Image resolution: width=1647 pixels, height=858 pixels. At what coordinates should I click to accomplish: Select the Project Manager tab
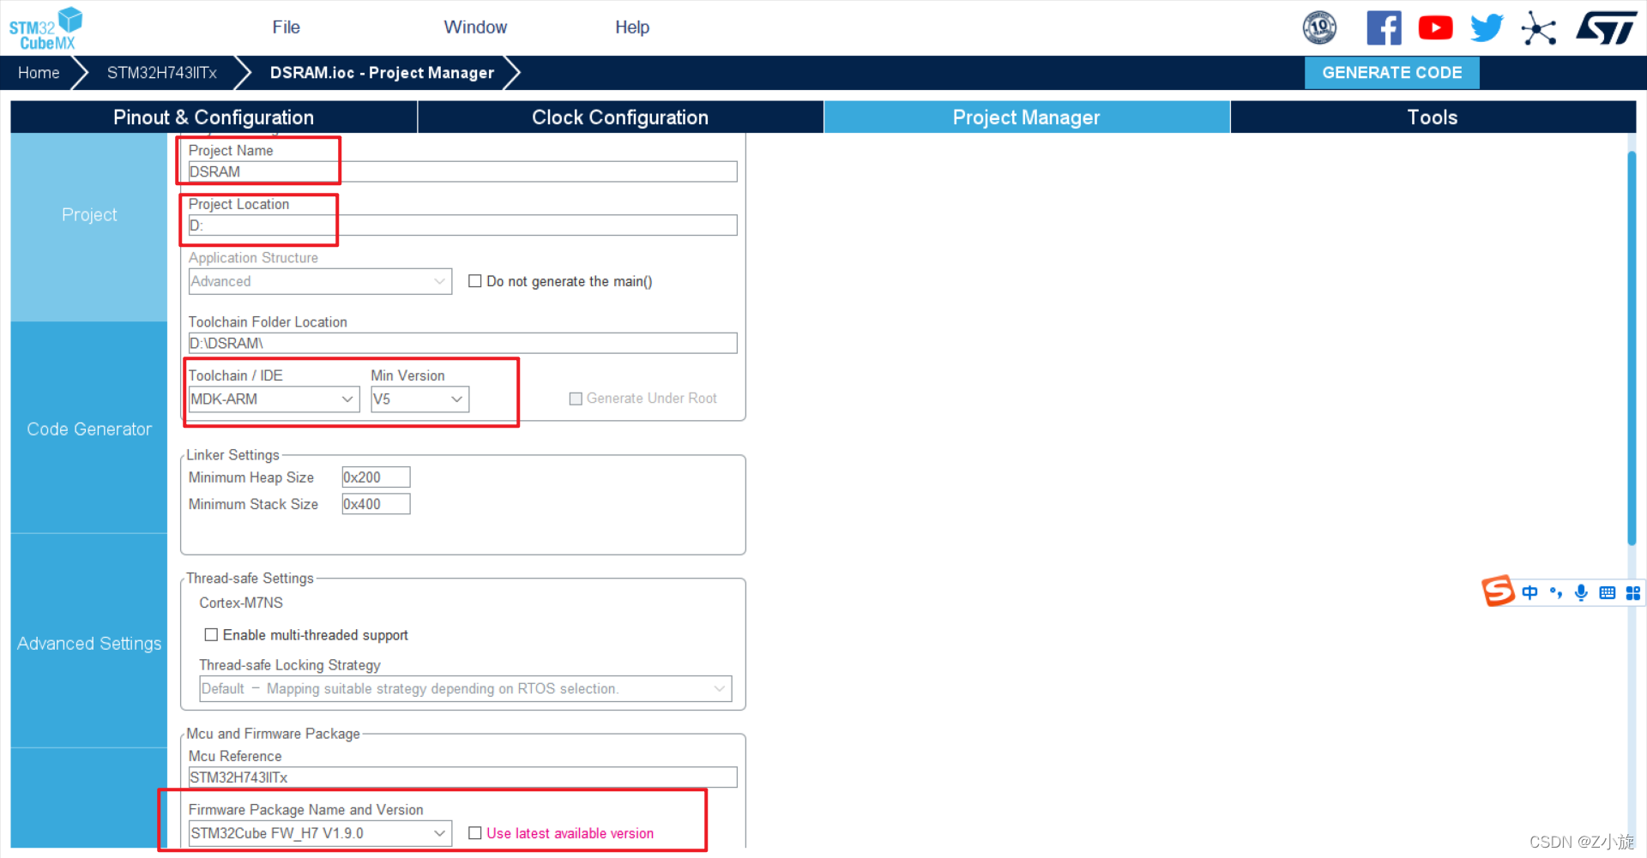[1027, 117]
